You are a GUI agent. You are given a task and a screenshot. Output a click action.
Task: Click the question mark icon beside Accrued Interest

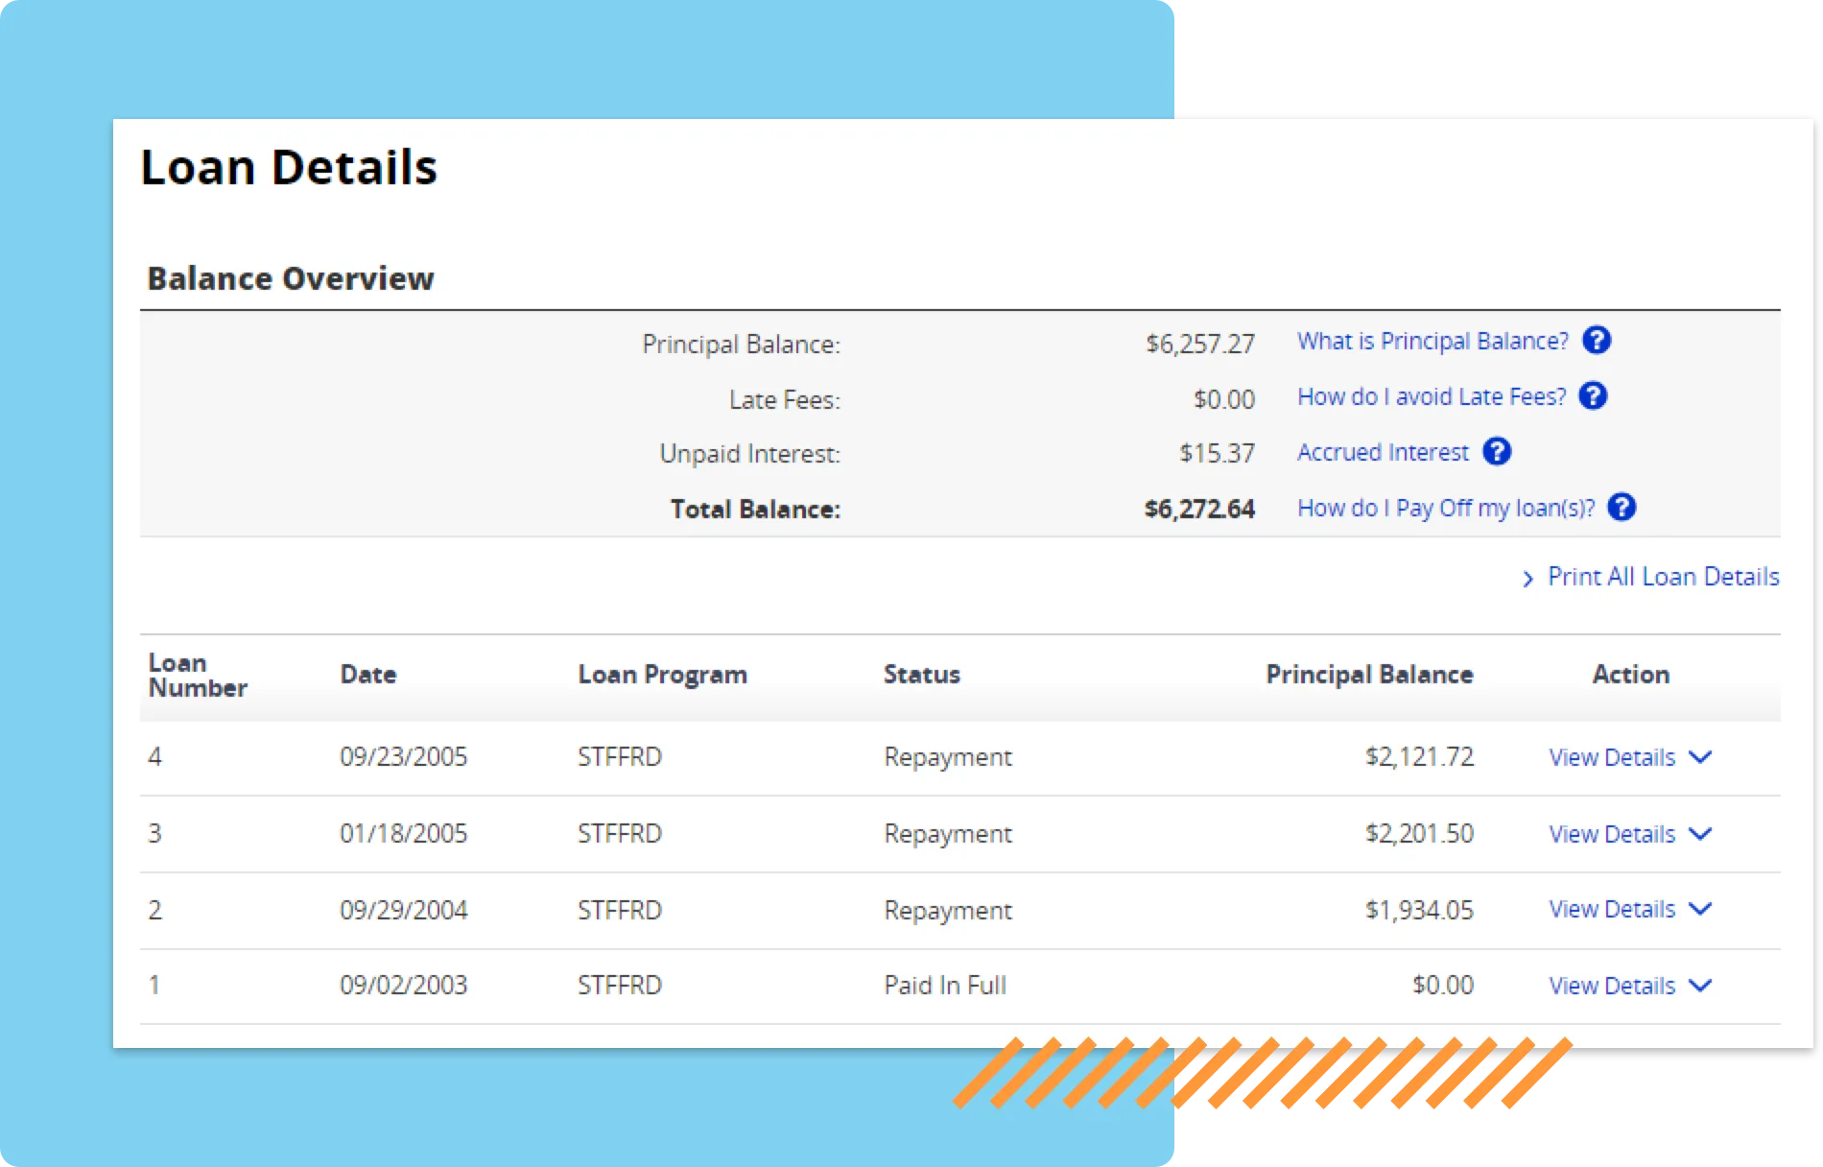[1497, 452]
